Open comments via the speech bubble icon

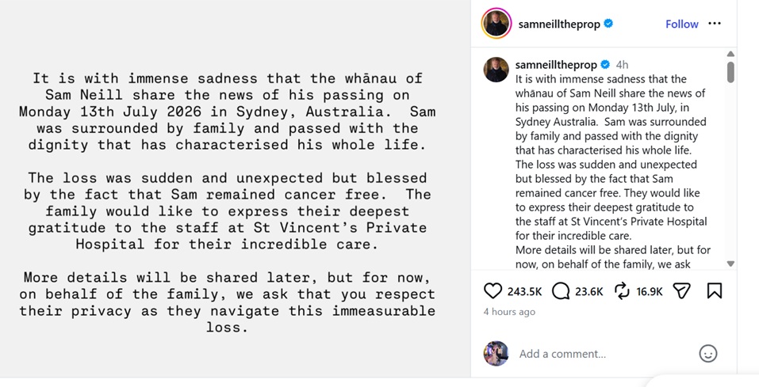pos(561,291)
